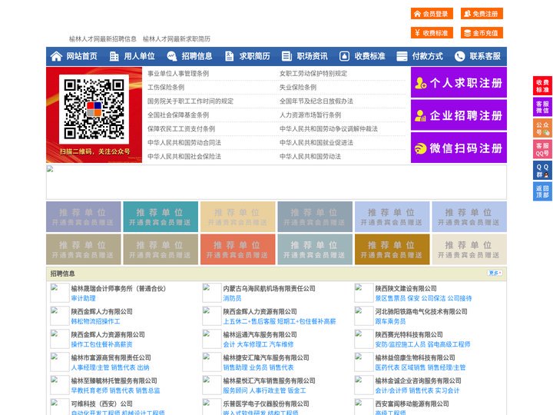Open 榆林运通汽车服务有限公司 listing
This screenshot has width=553, height=415.
pyautogui.click(x=260, y=334)
